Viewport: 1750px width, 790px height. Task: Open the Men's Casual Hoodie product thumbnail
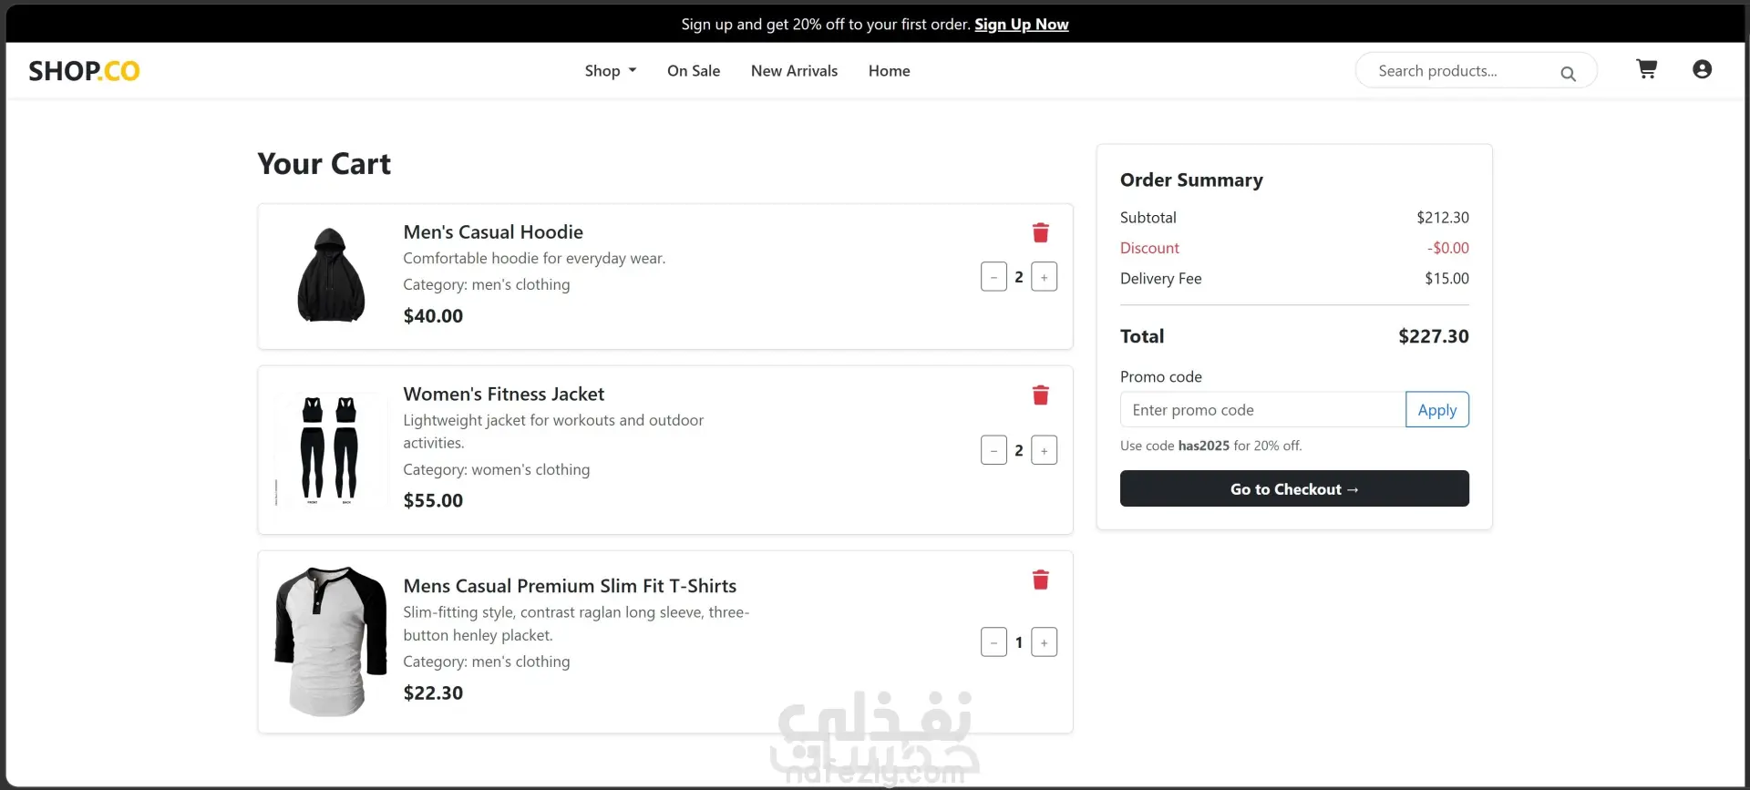tap(331, 275)
